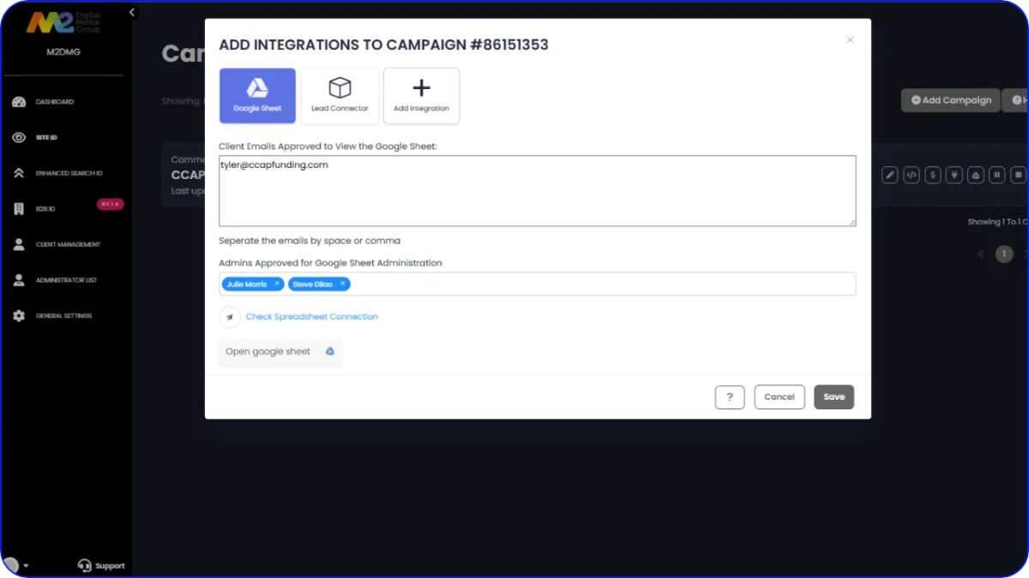The height and width of the screenshot is (578, 1029).
Task: Open the google sheet button
Action: [x=280, y=352]
